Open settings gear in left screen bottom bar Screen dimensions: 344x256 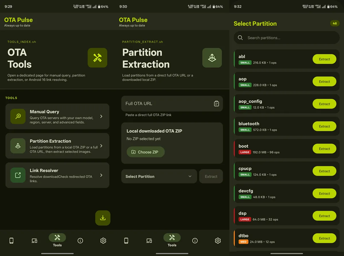tap(103, 241)
